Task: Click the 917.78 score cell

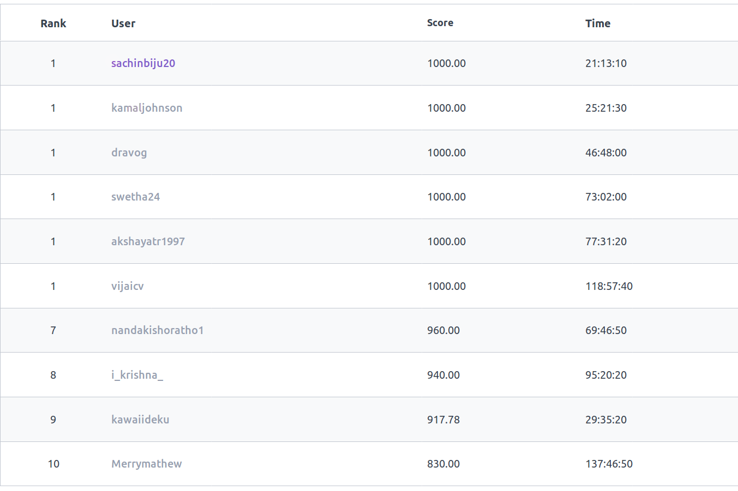Action: pos(443,420)
